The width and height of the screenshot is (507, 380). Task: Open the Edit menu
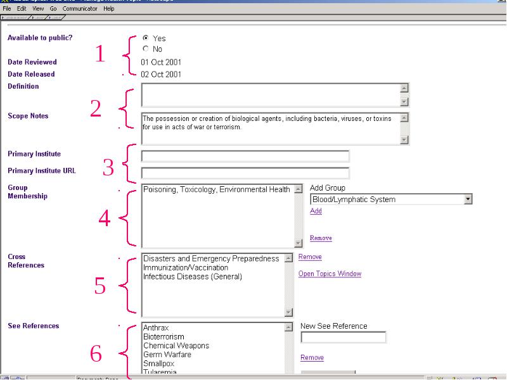coord(22,9)
